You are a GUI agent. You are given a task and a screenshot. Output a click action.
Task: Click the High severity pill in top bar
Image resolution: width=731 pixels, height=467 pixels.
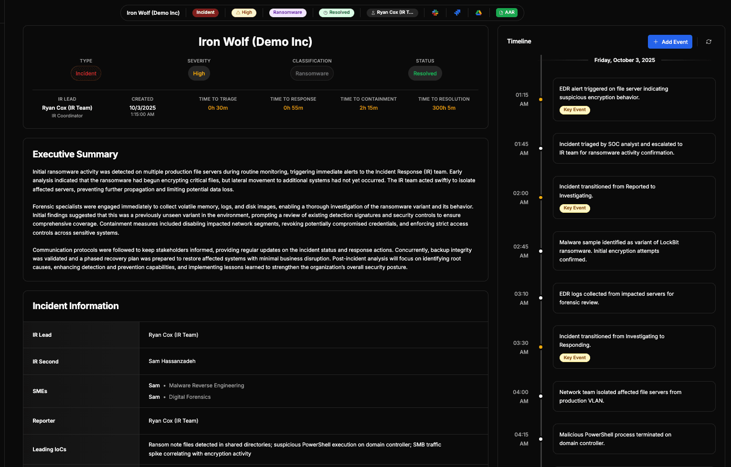(244, 13)
